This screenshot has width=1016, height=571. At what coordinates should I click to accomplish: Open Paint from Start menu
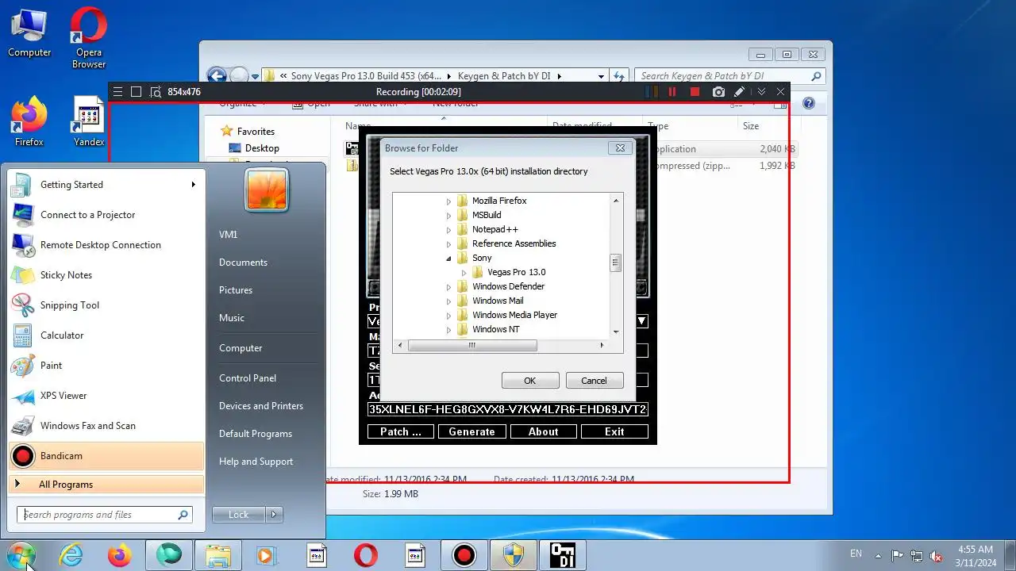point(105,366)
